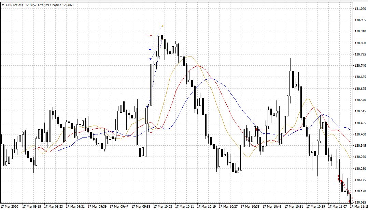Select the price label 130.065
Screen dimensions: 368x210
pos(360,202)
